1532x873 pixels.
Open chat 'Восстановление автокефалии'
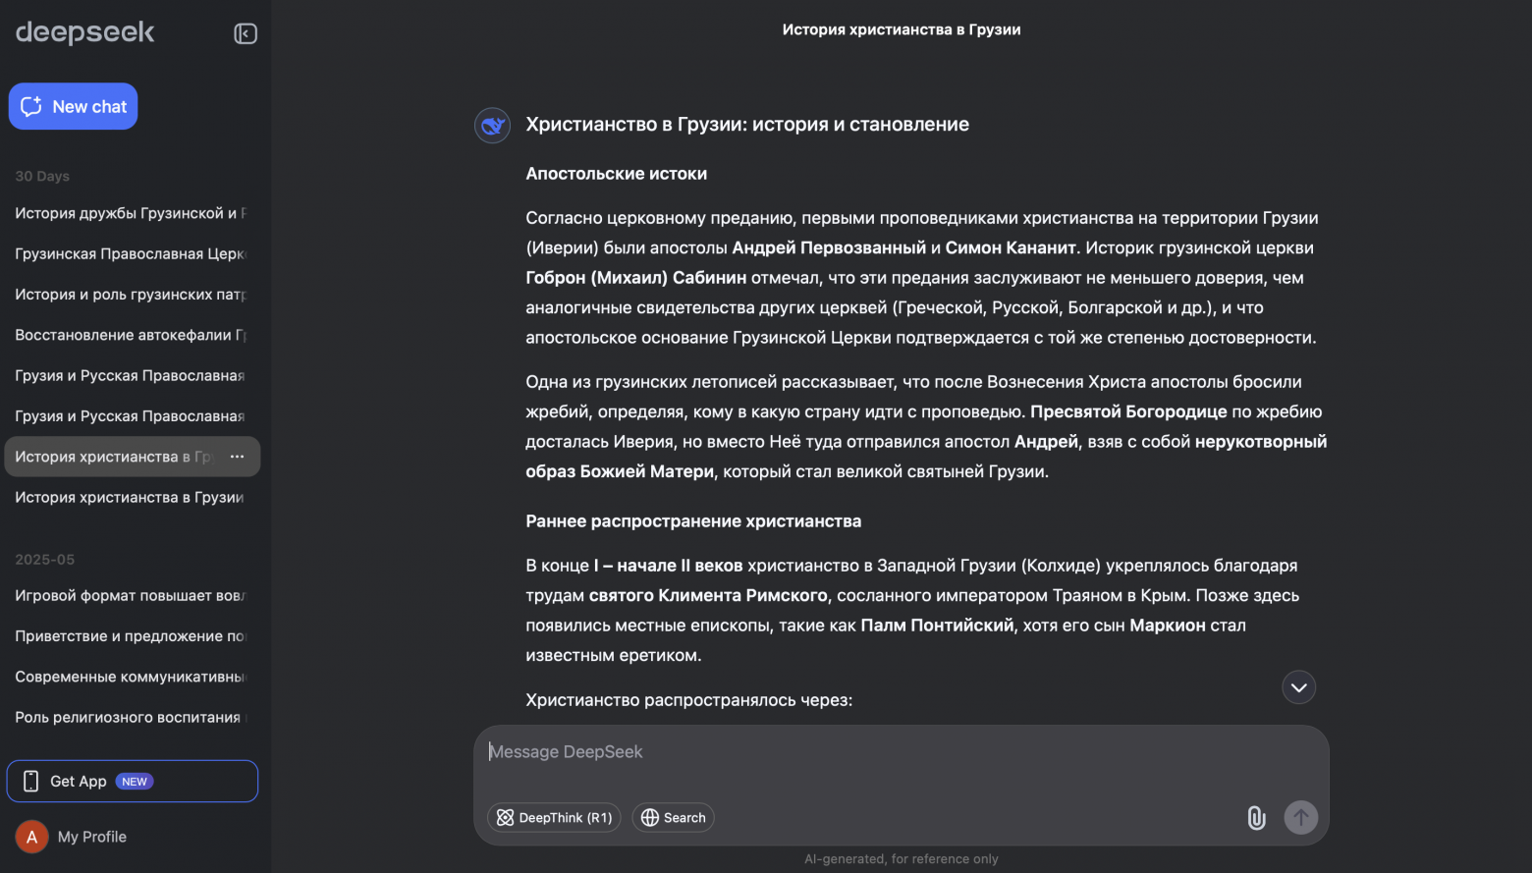[x=130, y=335]
